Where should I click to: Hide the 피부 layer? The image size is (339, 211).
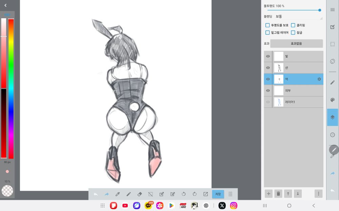click(268, 91)
